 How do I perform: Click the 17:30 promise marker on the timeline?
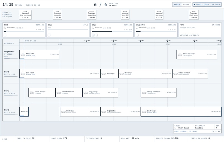(x=195, y=41)
